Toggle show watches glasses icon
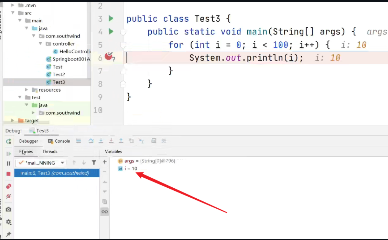The height and width of the screenshot is (240, 388). (x=105, y=212)
